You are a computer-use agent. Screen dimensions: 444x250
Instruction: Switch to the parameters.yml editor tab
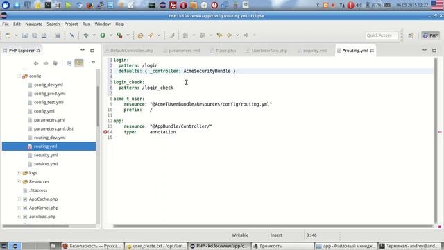[182, 51]
